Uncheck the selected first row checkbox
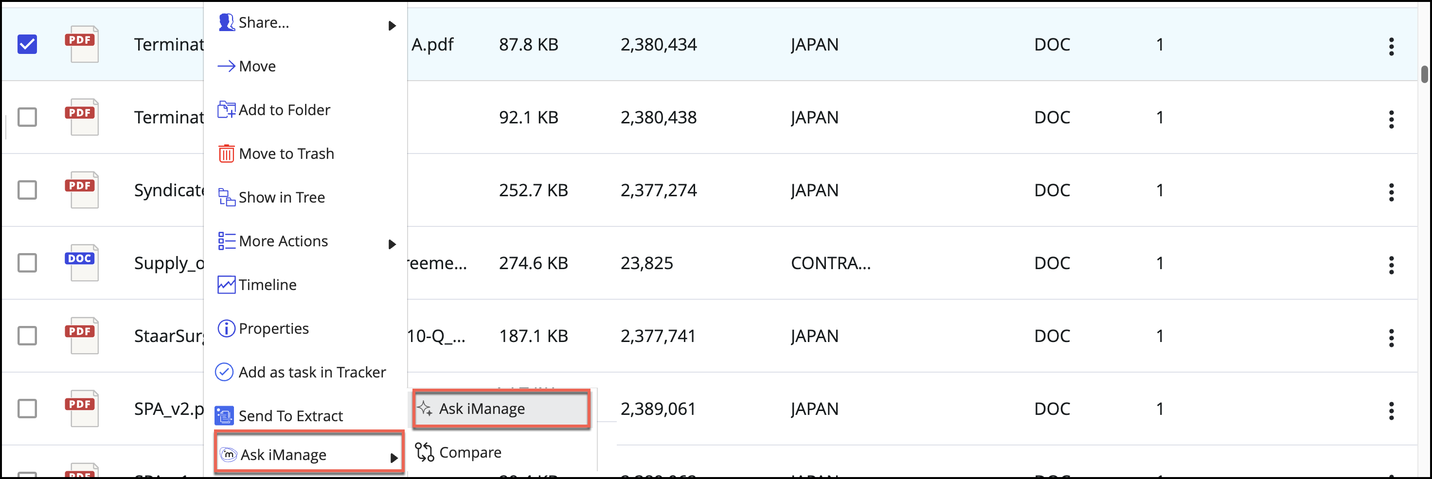Image resolution: width=1432 pixels, height=479 pixels. click(x=27, y=44)
